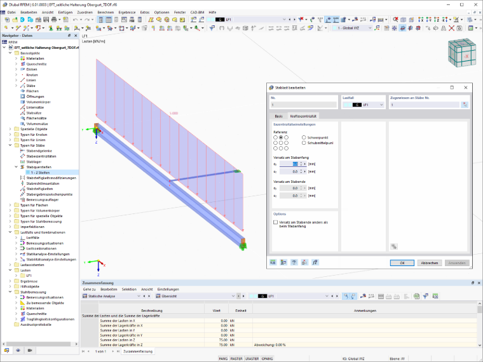
Task: Click the ez Stabanfang offset input field
Action: click(290, 171)
